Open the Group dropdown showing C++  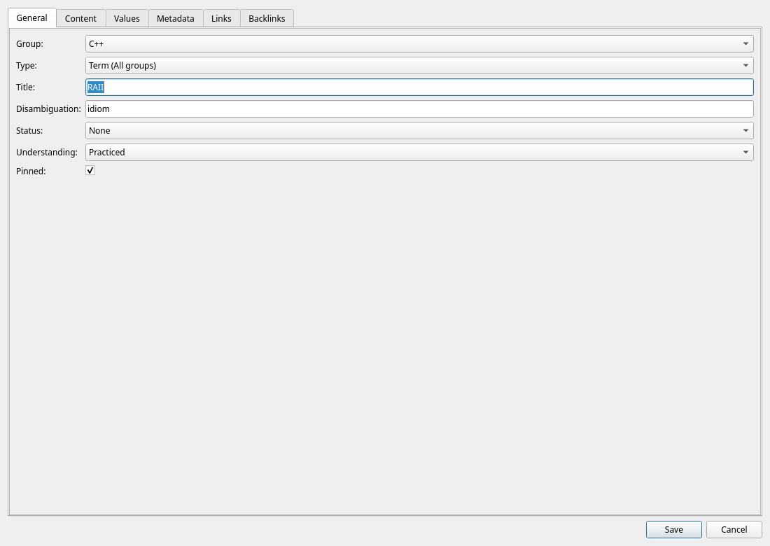419,43
